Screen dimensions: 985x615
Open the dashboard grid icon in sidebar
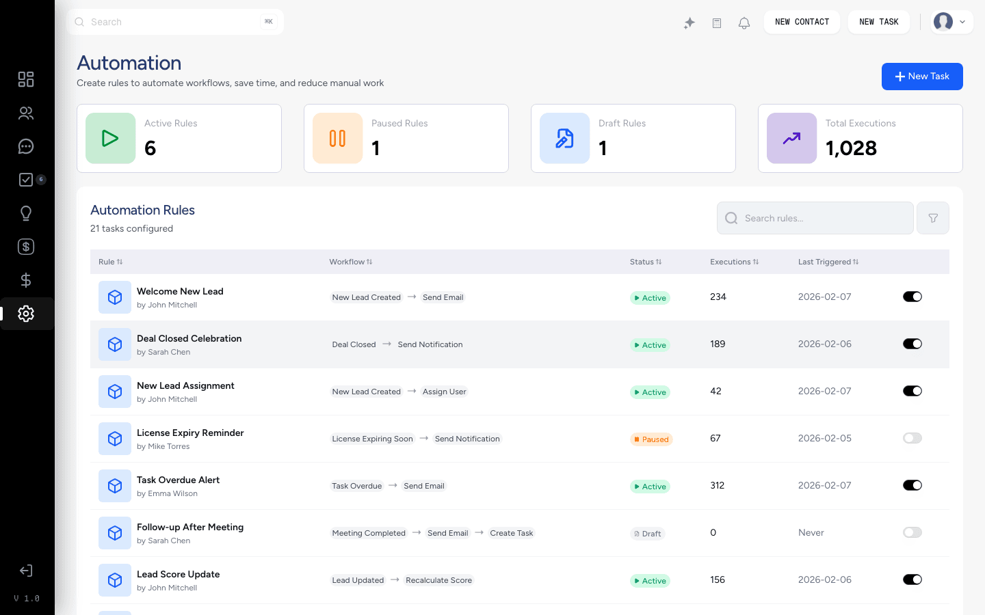(26, 79)
